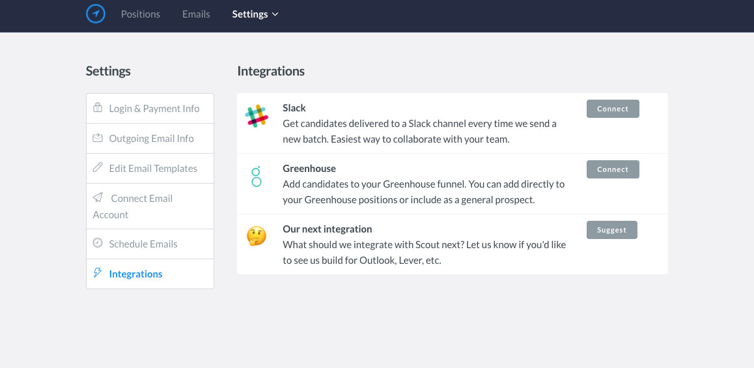The image size is (754, 368).
Task: Select the Integrations sidebar item
Action: [x=150, y=274]
